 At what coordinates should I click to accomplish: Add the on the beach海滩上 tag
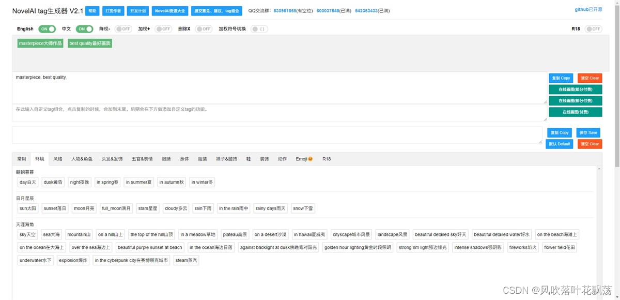click(557, 234)
